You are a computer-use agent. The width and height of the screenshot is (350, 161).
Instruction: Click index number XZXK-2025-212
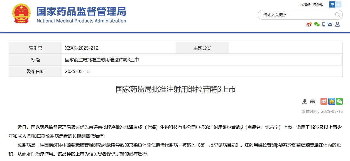point(82,48)
